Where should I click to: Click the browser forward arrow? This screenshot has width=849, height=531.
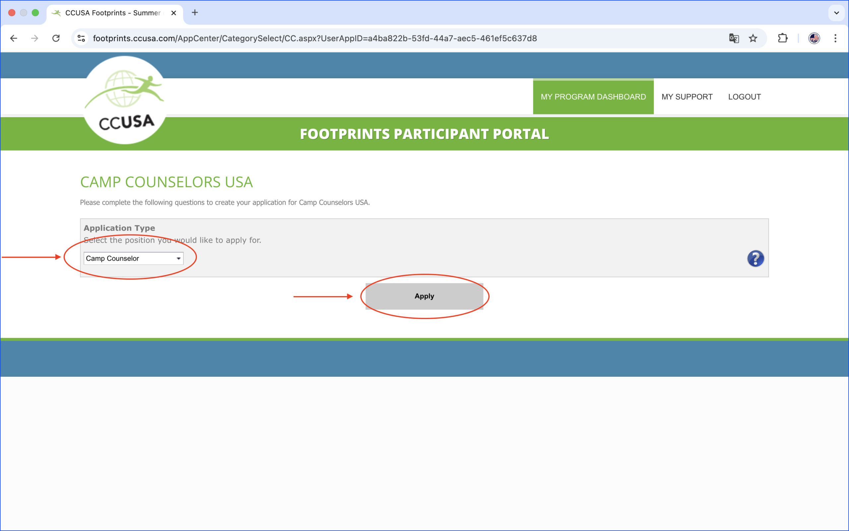[34, 38]
